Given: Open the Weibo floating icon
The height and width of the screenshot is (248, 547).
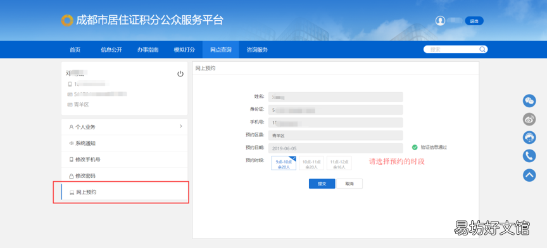Looking at the screenshot, I should tap(529, 119).
